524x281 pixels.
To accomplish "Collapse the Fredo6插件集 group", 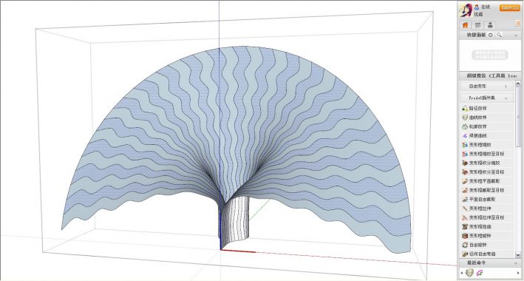I will [x=506, y=98].
